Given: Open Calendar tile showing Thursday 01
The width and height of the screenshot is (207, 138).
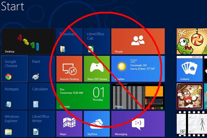Looking at the screenshot, I should tap(83, 96).
